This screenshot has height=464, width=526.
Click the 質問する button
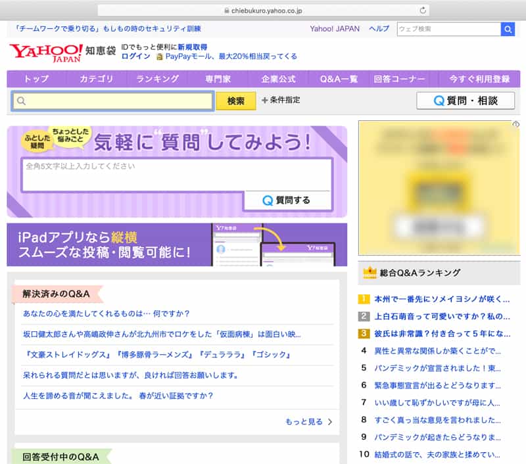[x=287, y=200]
